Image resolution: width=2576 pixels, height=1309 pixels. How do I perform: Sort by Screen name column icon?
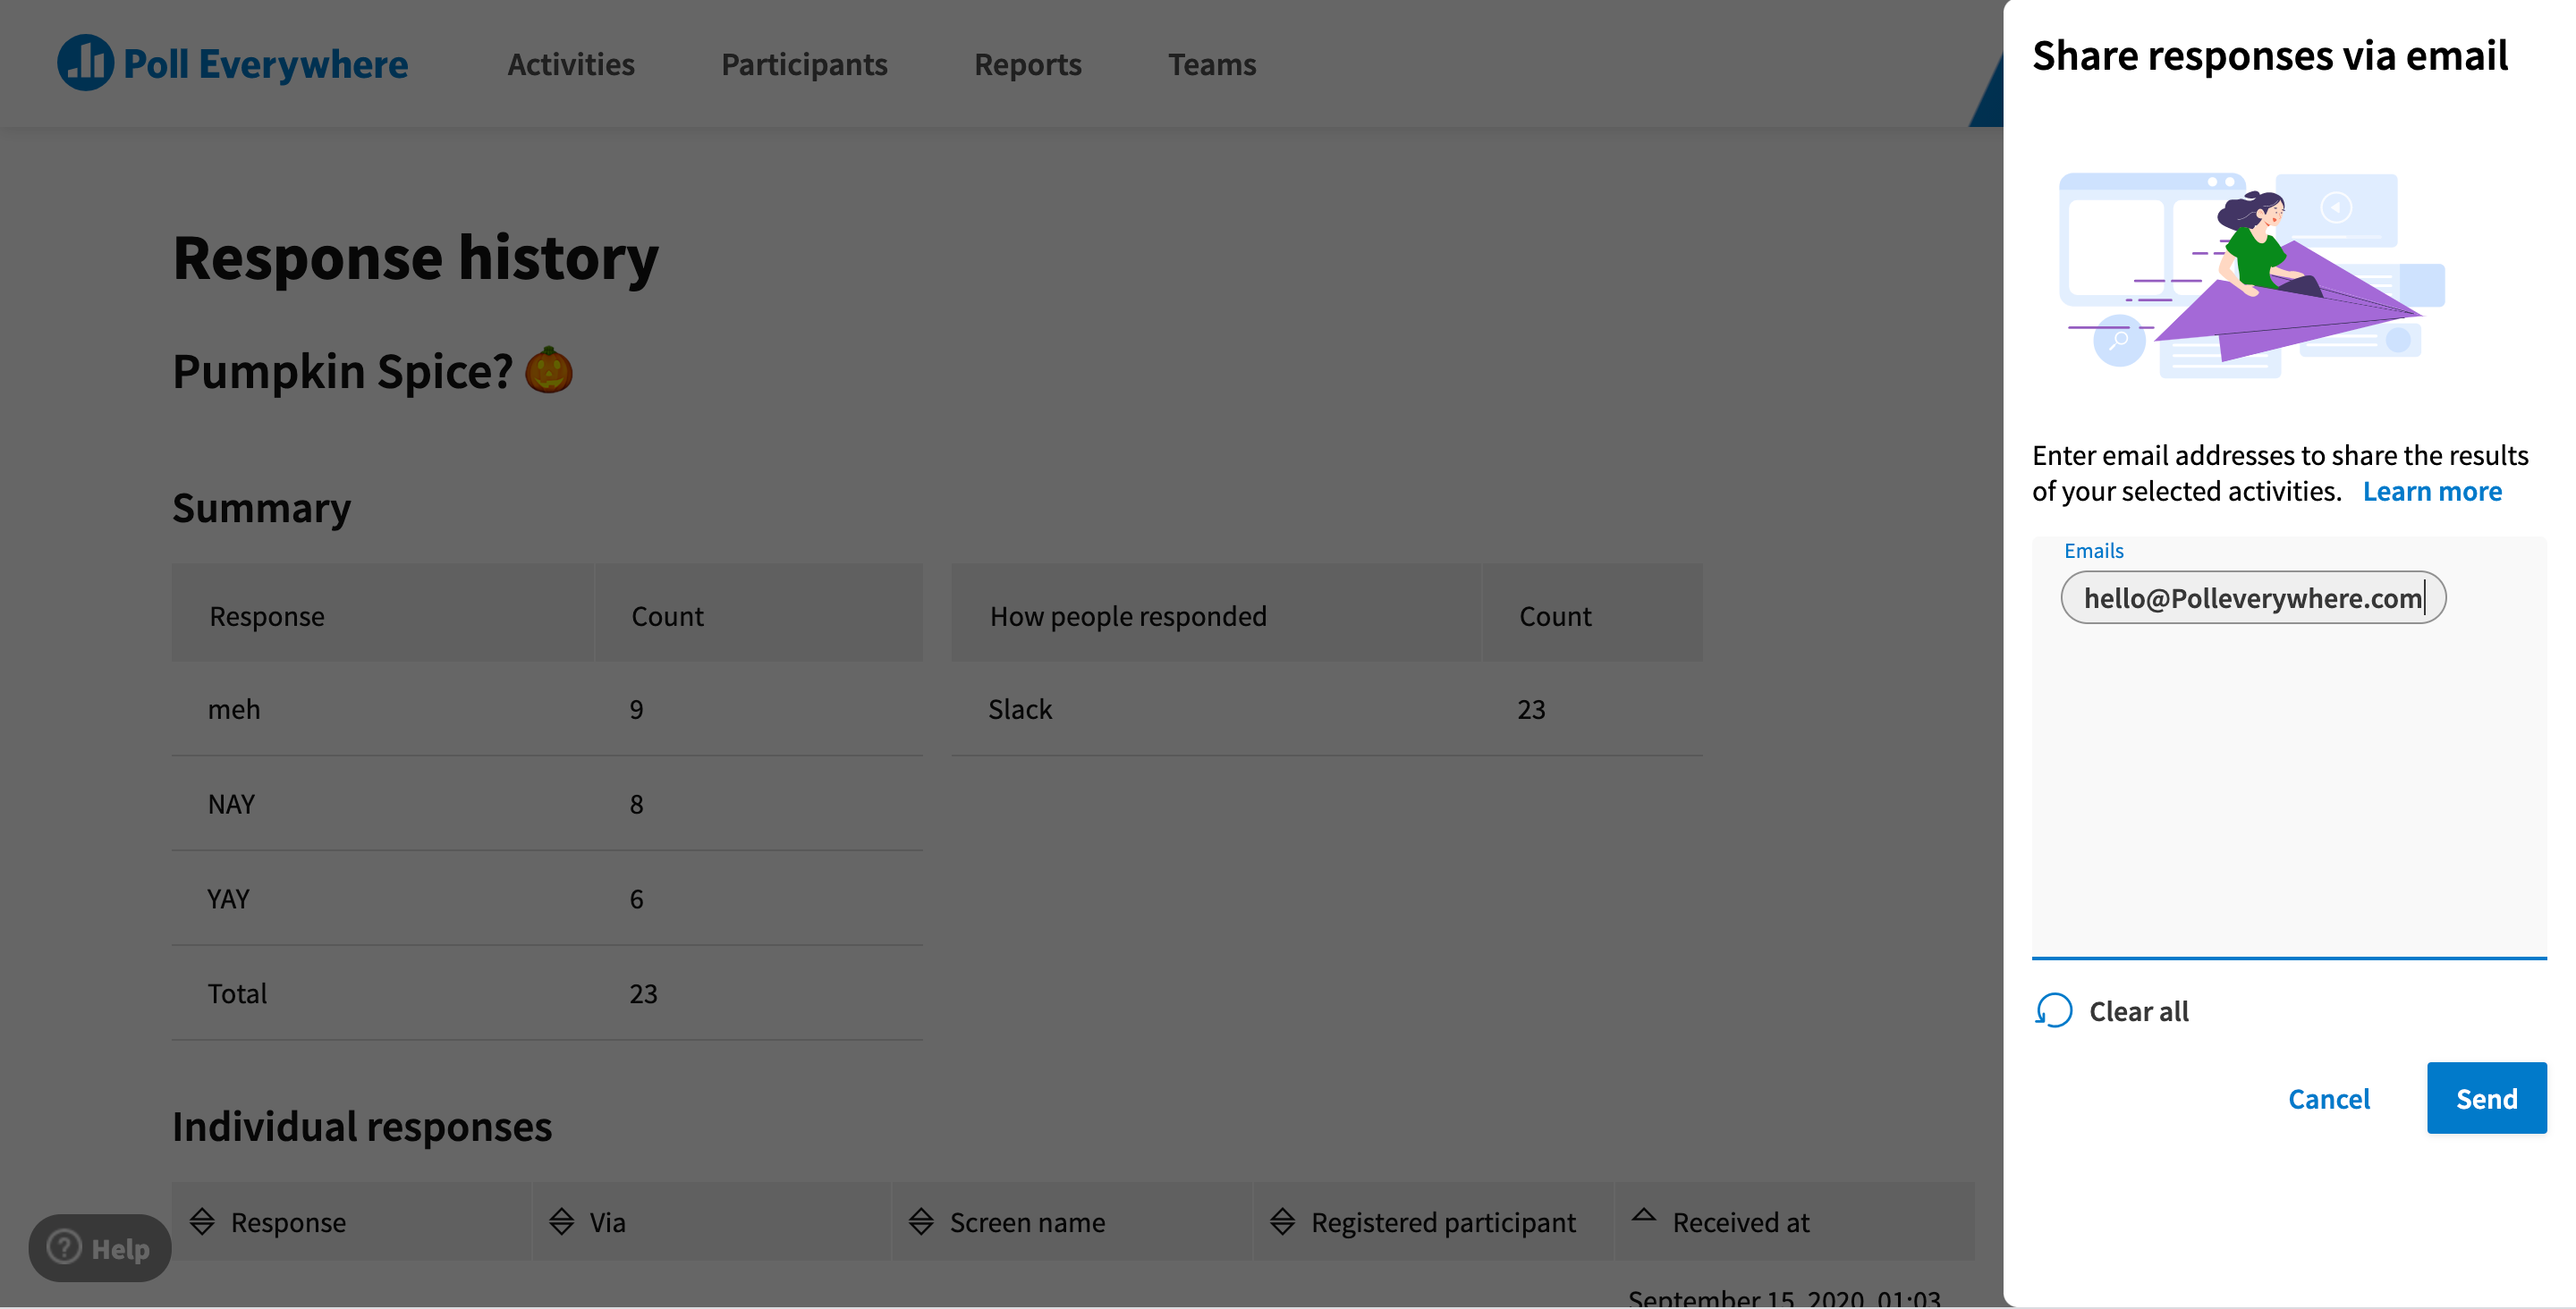point(921,1221)
